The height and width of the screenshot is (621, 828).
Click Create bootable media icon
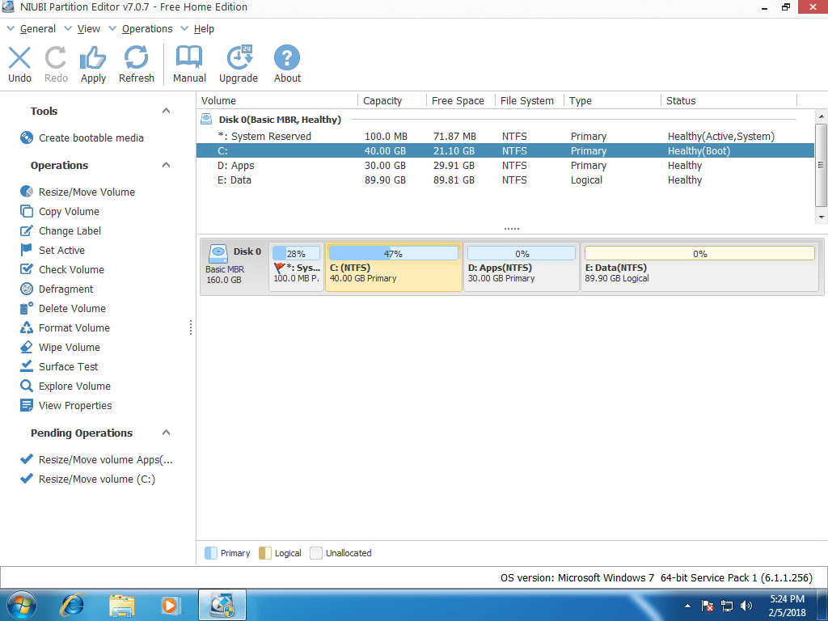point(27,137)
